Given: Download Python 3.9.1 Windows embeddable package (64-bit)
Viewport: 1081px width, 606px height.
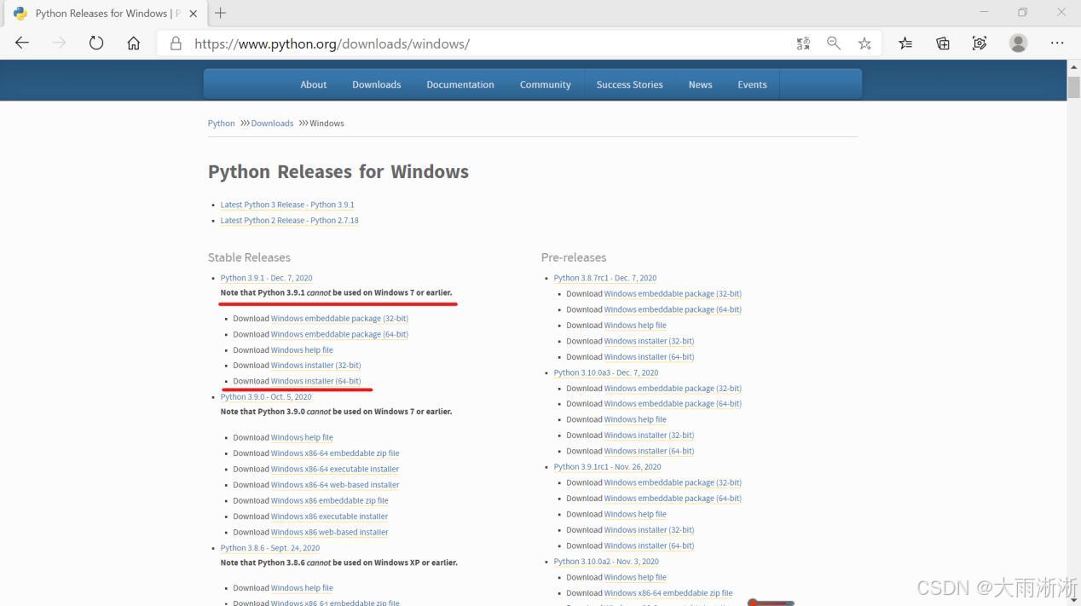Looking at the screenshot, I should click(x=339, y=334).
